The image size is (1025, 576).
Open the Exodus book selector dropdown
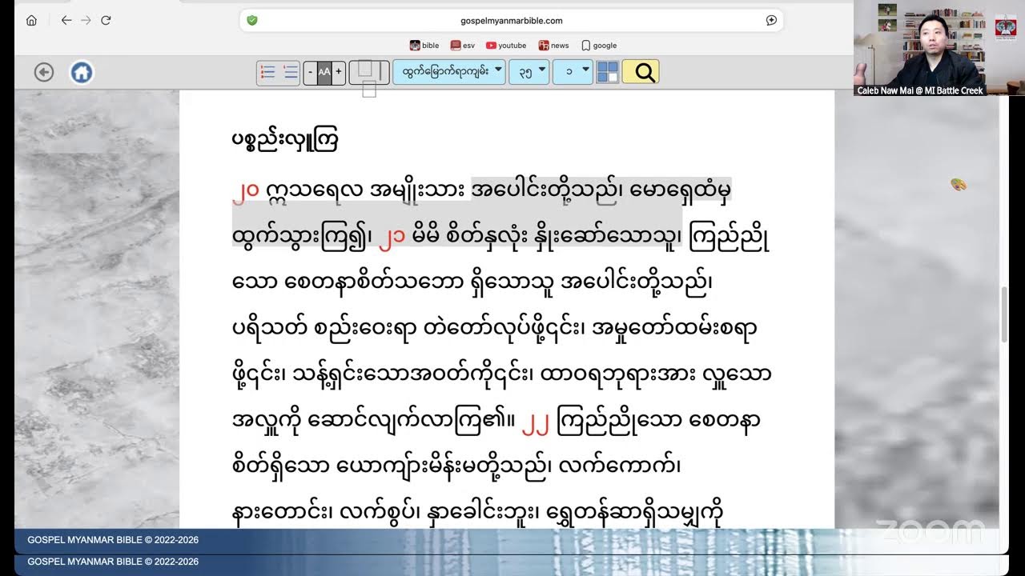pos(449,72)
